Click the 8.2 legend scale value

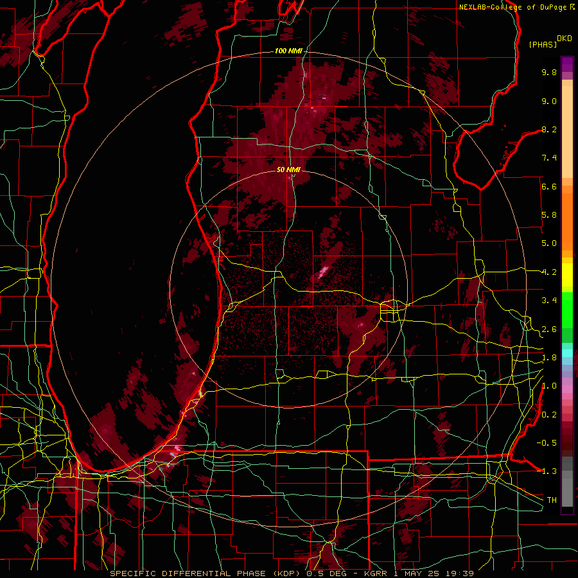(x=549, y=129)
